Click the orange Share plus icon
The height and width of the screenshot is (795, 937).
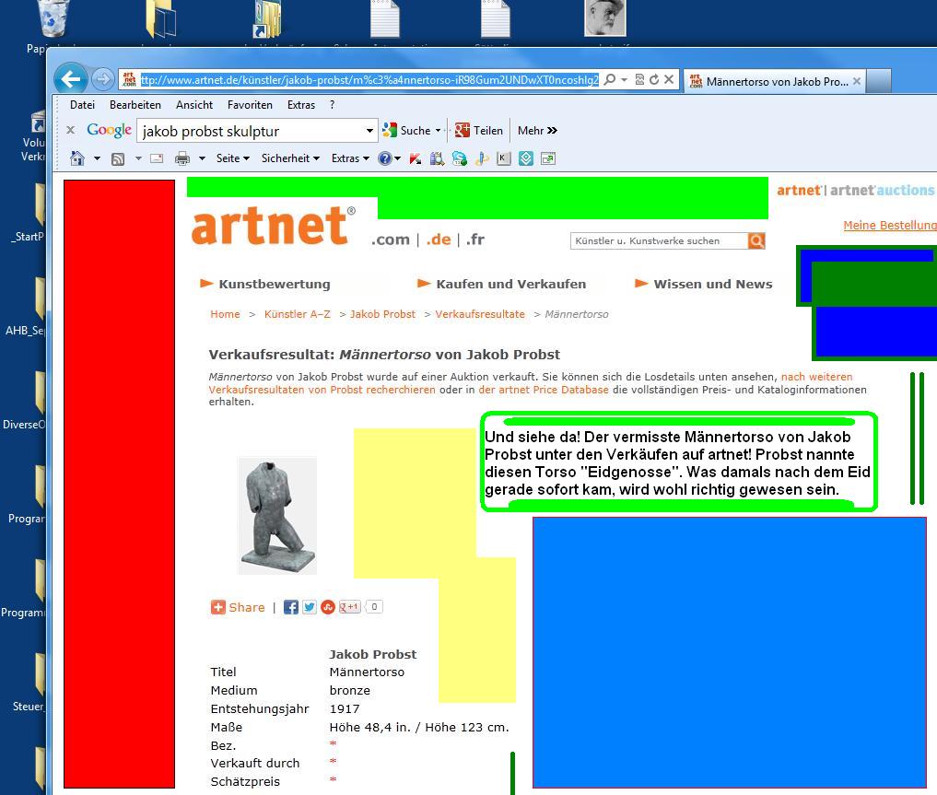218,607
